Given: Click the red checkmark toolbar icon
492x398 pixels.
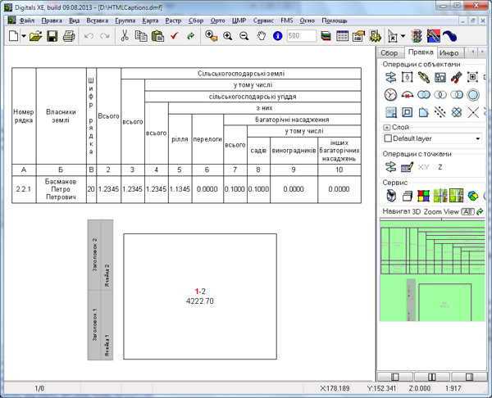Looking at the screenshot, I should tap(175, 36).
